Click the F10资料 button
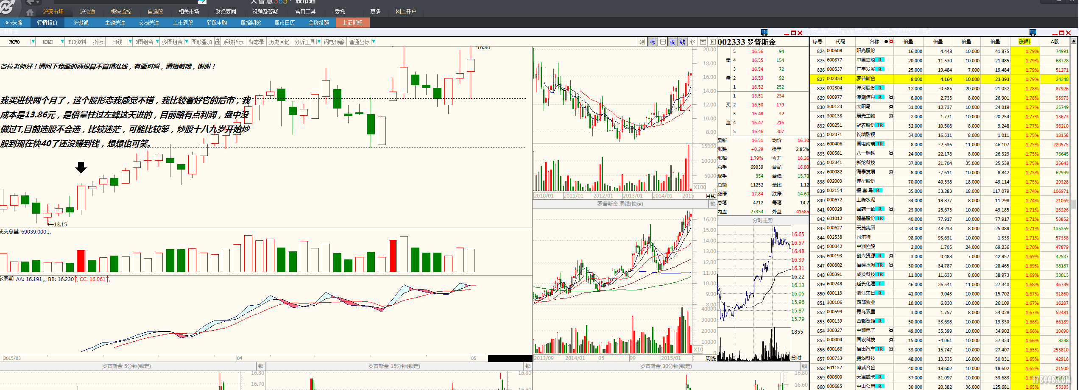Image resolution: width=1080 pixels, height=390 pixels. (x=77, y=42)
